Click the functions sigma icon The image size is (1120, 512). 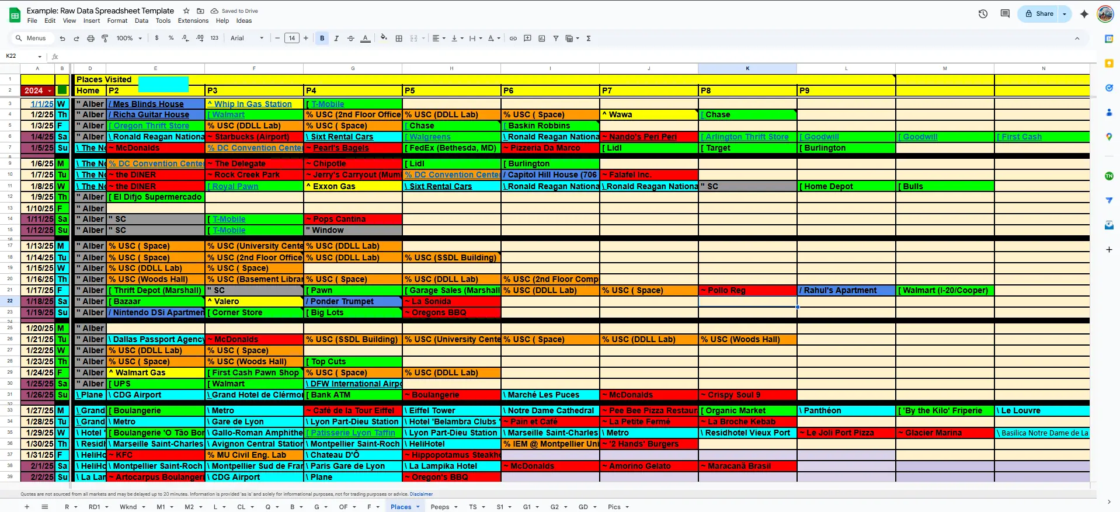pyautogui.click(x=589, y=39)
